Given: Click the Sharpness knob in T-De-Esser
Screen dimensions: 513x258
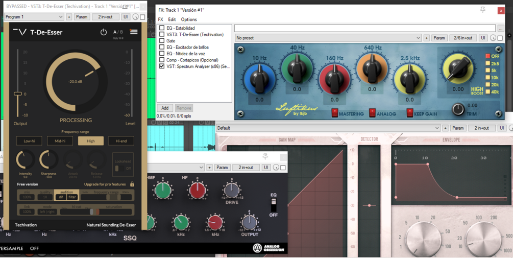Looking at the screenshot, I should click(x=49, y=160).
